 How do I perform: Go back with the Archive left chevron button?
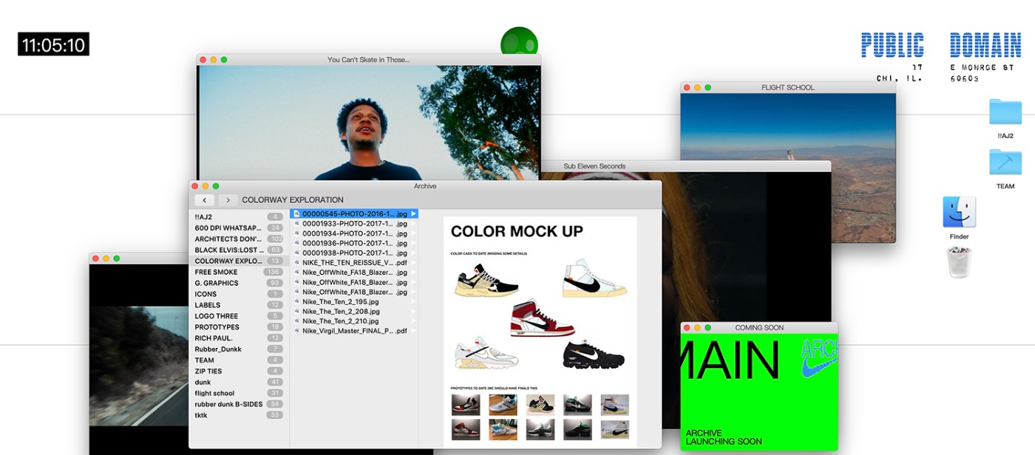(205, 200)
